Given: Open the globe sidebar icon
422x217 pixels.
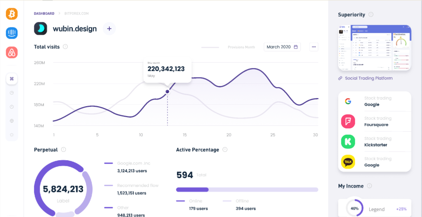Looking at the screenshot, I should coord(12,121).
